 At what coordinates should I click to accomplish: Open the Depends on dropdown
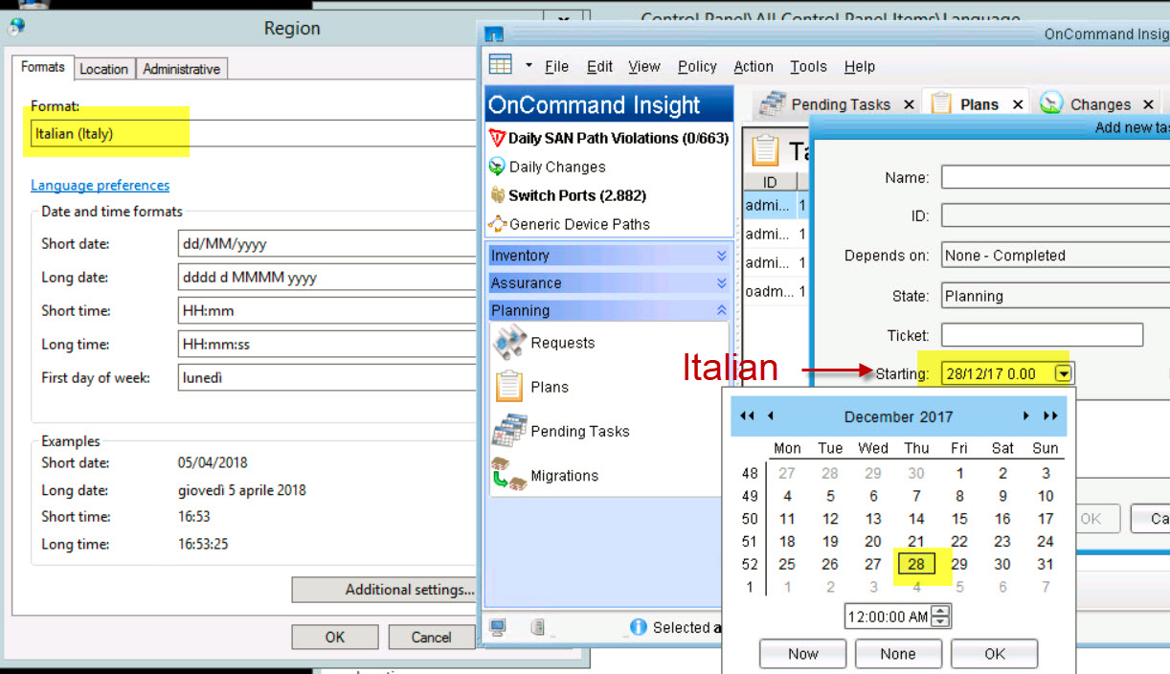pyautogui.click(x=1055, y=256)
